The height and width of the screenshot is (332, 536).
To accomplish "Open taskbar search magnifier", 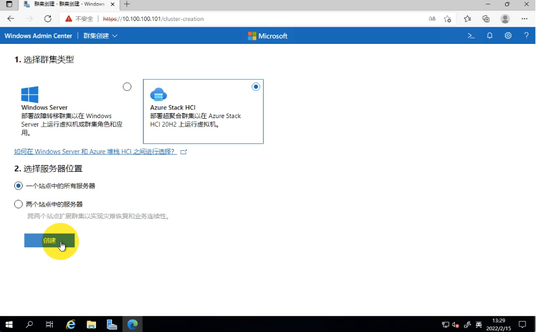I will (29, 324).
